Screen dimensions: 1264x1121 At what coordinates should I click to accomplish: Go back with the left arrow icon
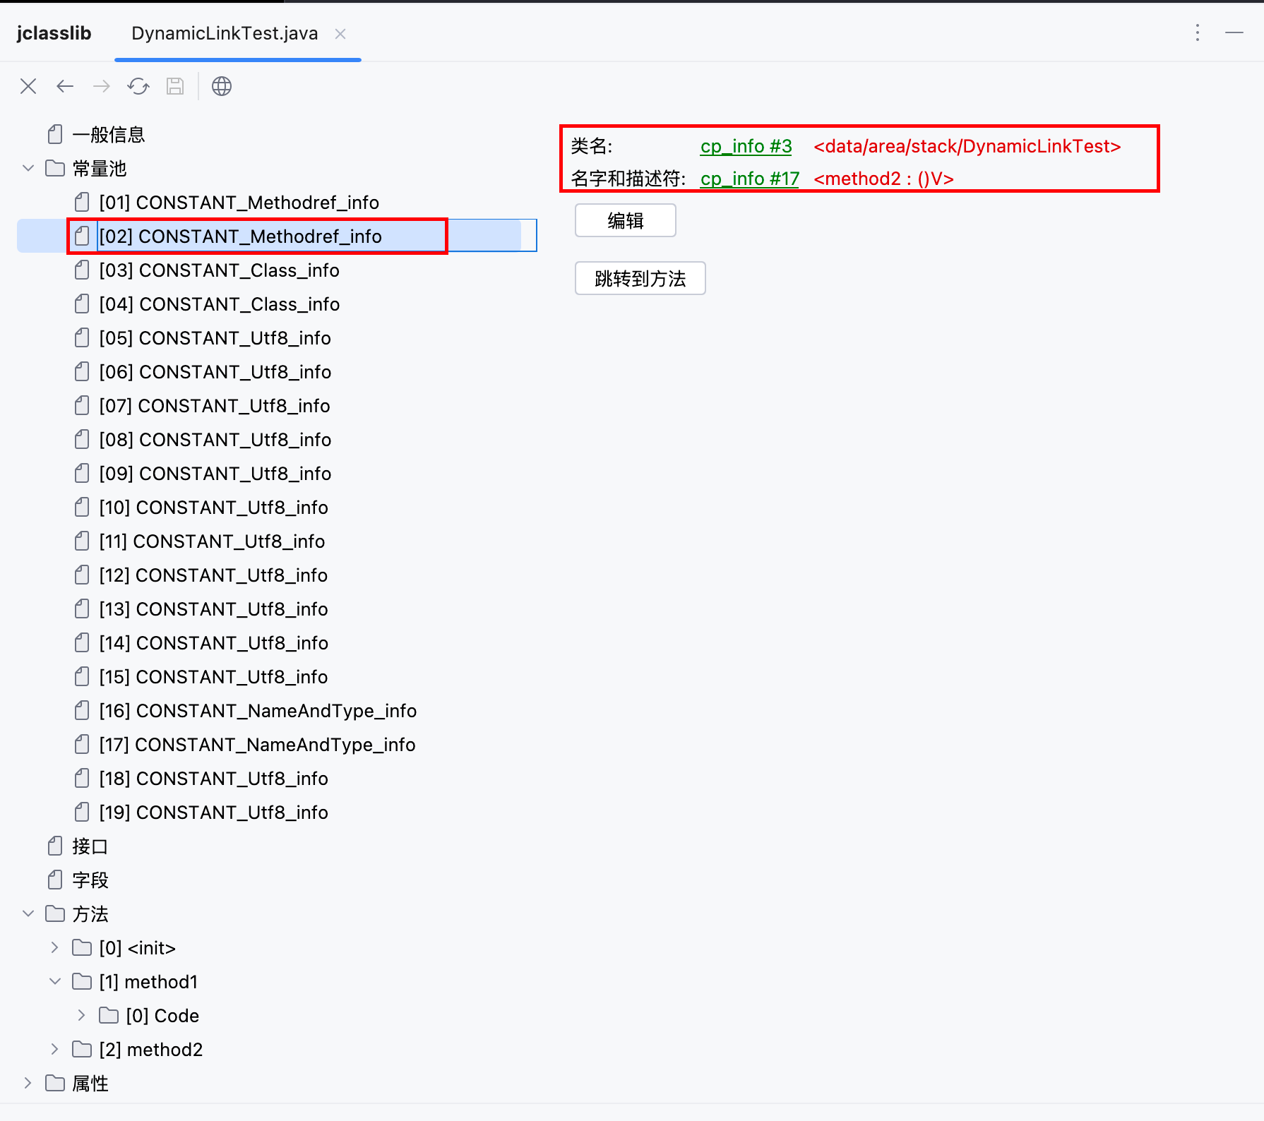click(65, 86)
